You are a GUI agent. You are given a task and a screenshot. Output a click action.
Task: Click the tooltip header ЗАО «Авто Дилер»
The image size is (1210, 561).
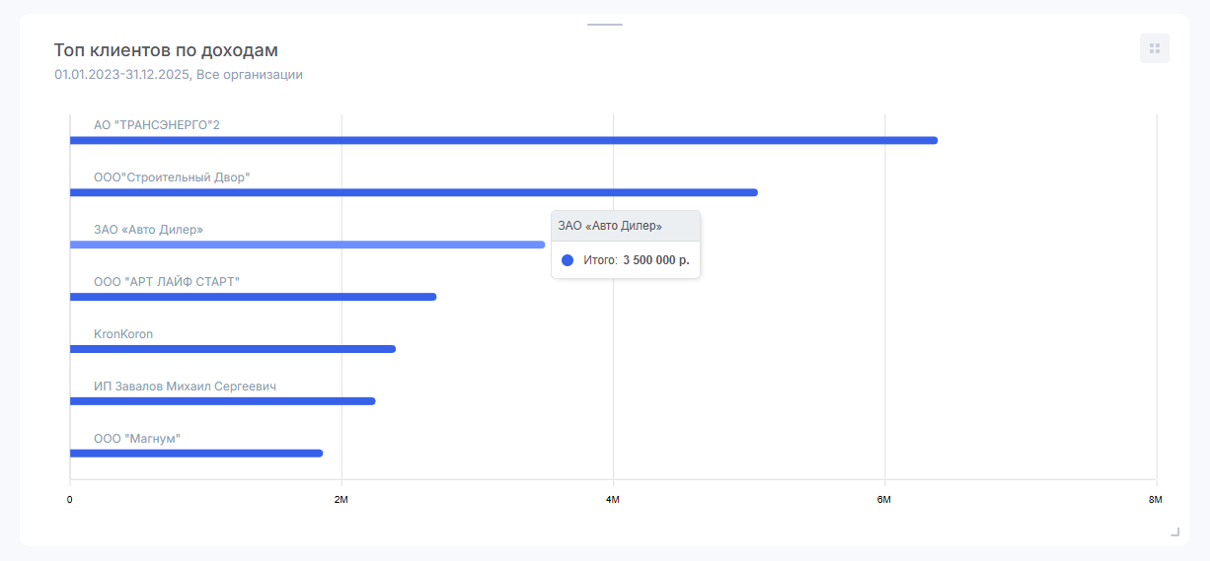610,226
